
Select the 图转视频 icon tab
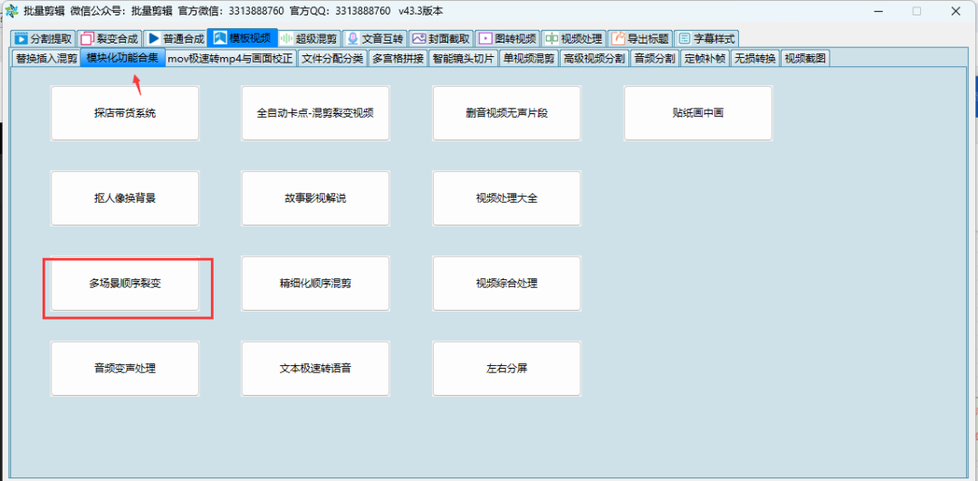pyautogui.click(x=486, y=39)
